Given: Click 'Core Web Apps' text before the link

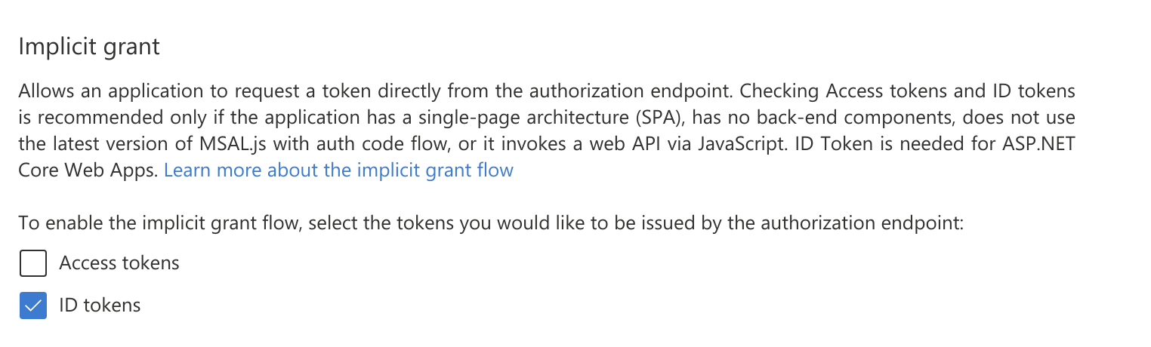Looking at the screenshot, I should coord(88,170).
